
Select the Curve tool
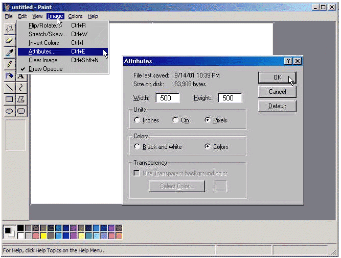tap(21, 87)
